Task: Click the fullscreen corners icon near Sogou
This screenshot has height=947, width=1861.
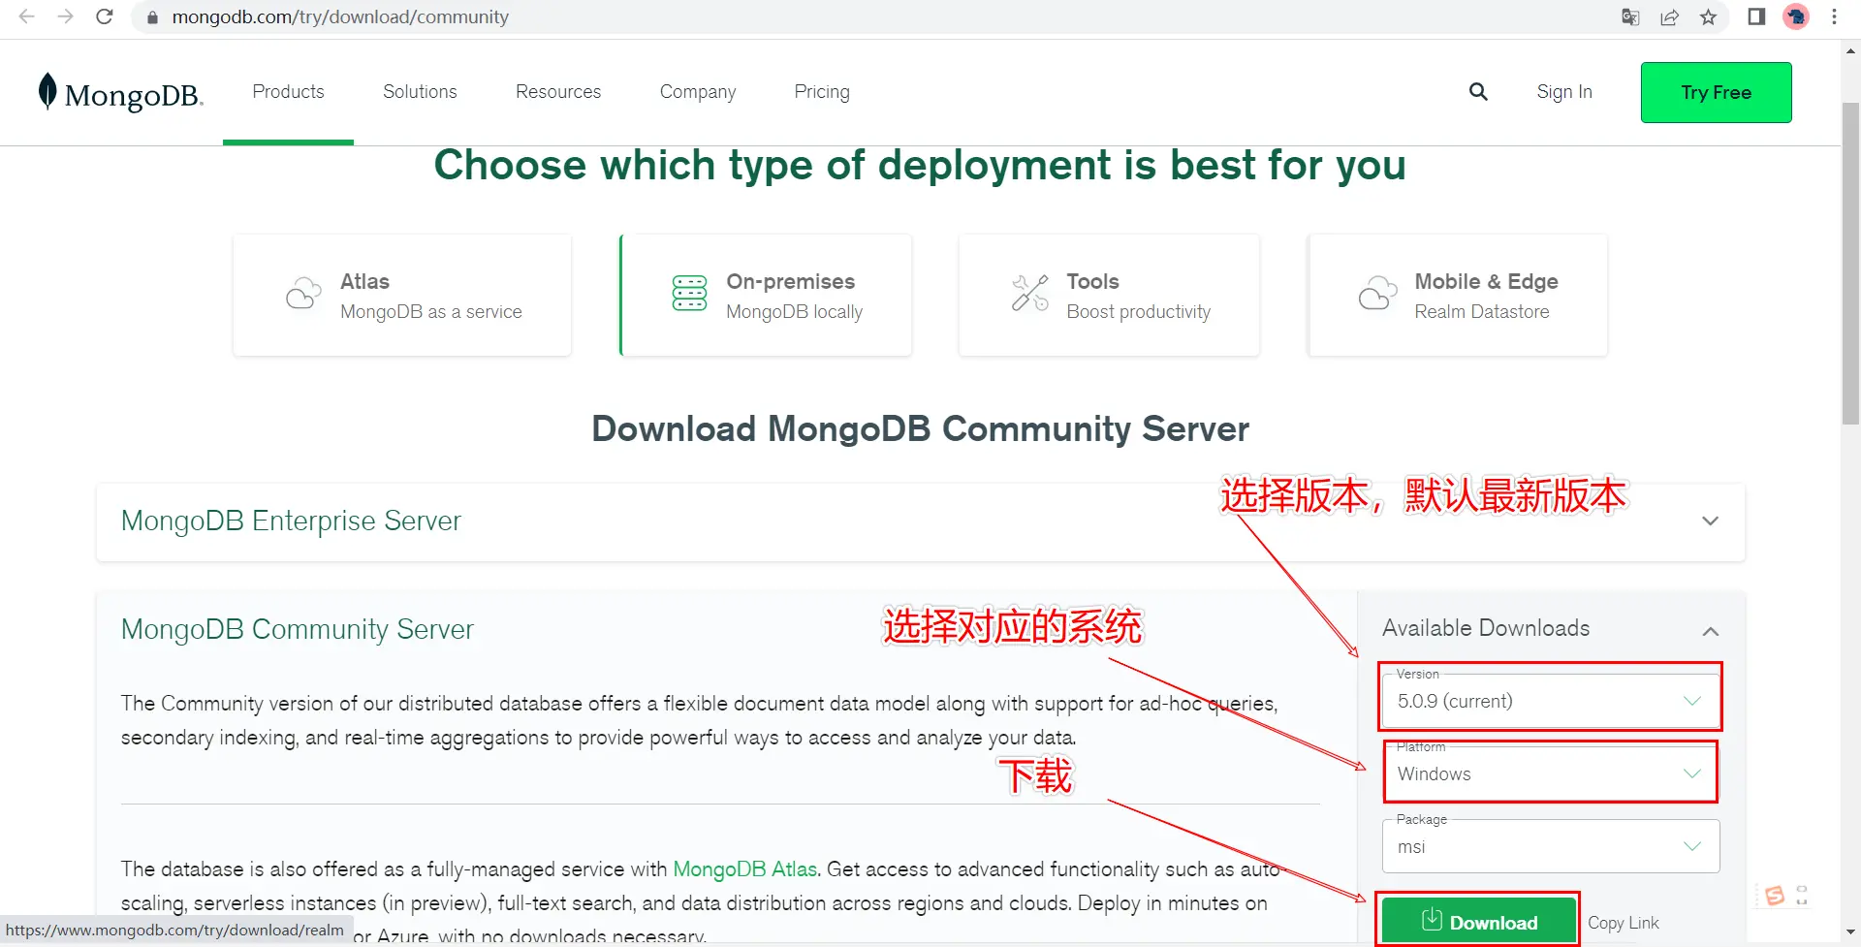Action: coord(1802,895)
